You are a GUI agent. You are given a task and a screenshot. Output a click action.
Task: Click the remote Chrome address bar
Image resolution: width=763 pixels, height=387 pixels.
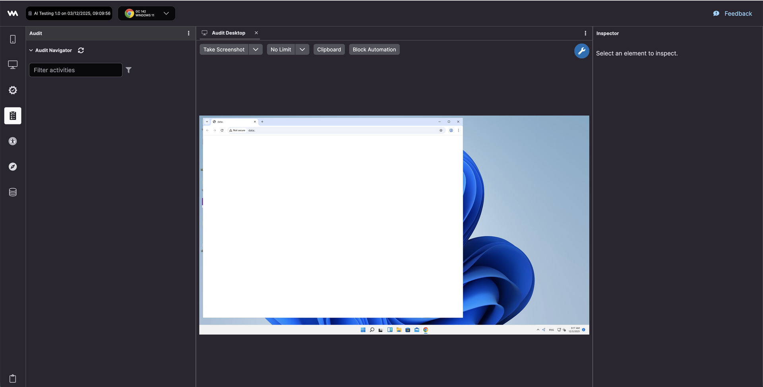coord(336,130)
